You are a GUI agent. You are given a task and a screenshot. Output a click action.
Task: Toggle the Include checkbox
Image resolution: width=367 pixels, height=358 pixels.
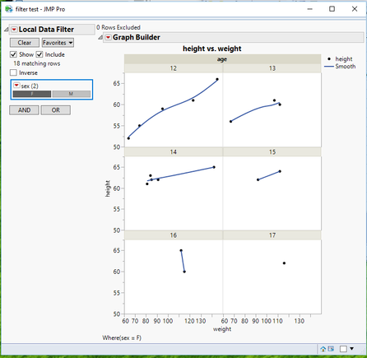point(39,54)
